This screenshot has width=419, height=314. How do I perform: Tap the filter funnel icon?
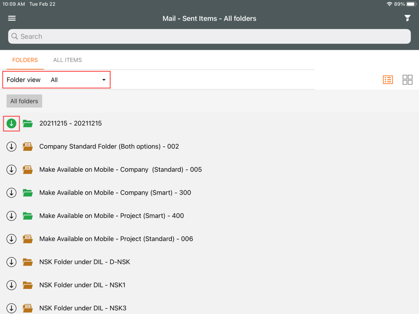[x=407, y=18]
